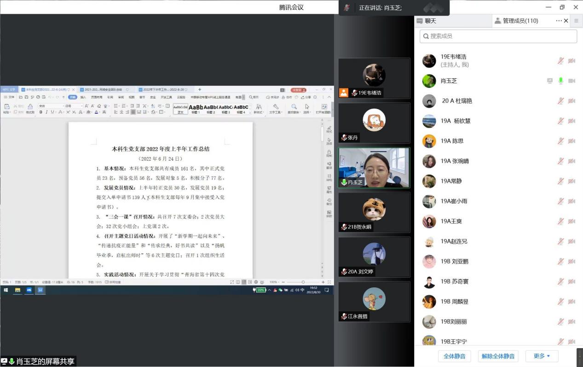This screenshot has height=367, width=583.
Task: Toggle the camera icon next to 19A 陈思
Action: pos(571,141)
